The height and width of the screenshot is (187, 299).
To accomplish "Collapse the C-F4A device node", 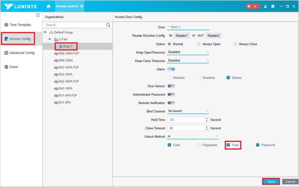I will pyautogui.click(x=50, y=39).
